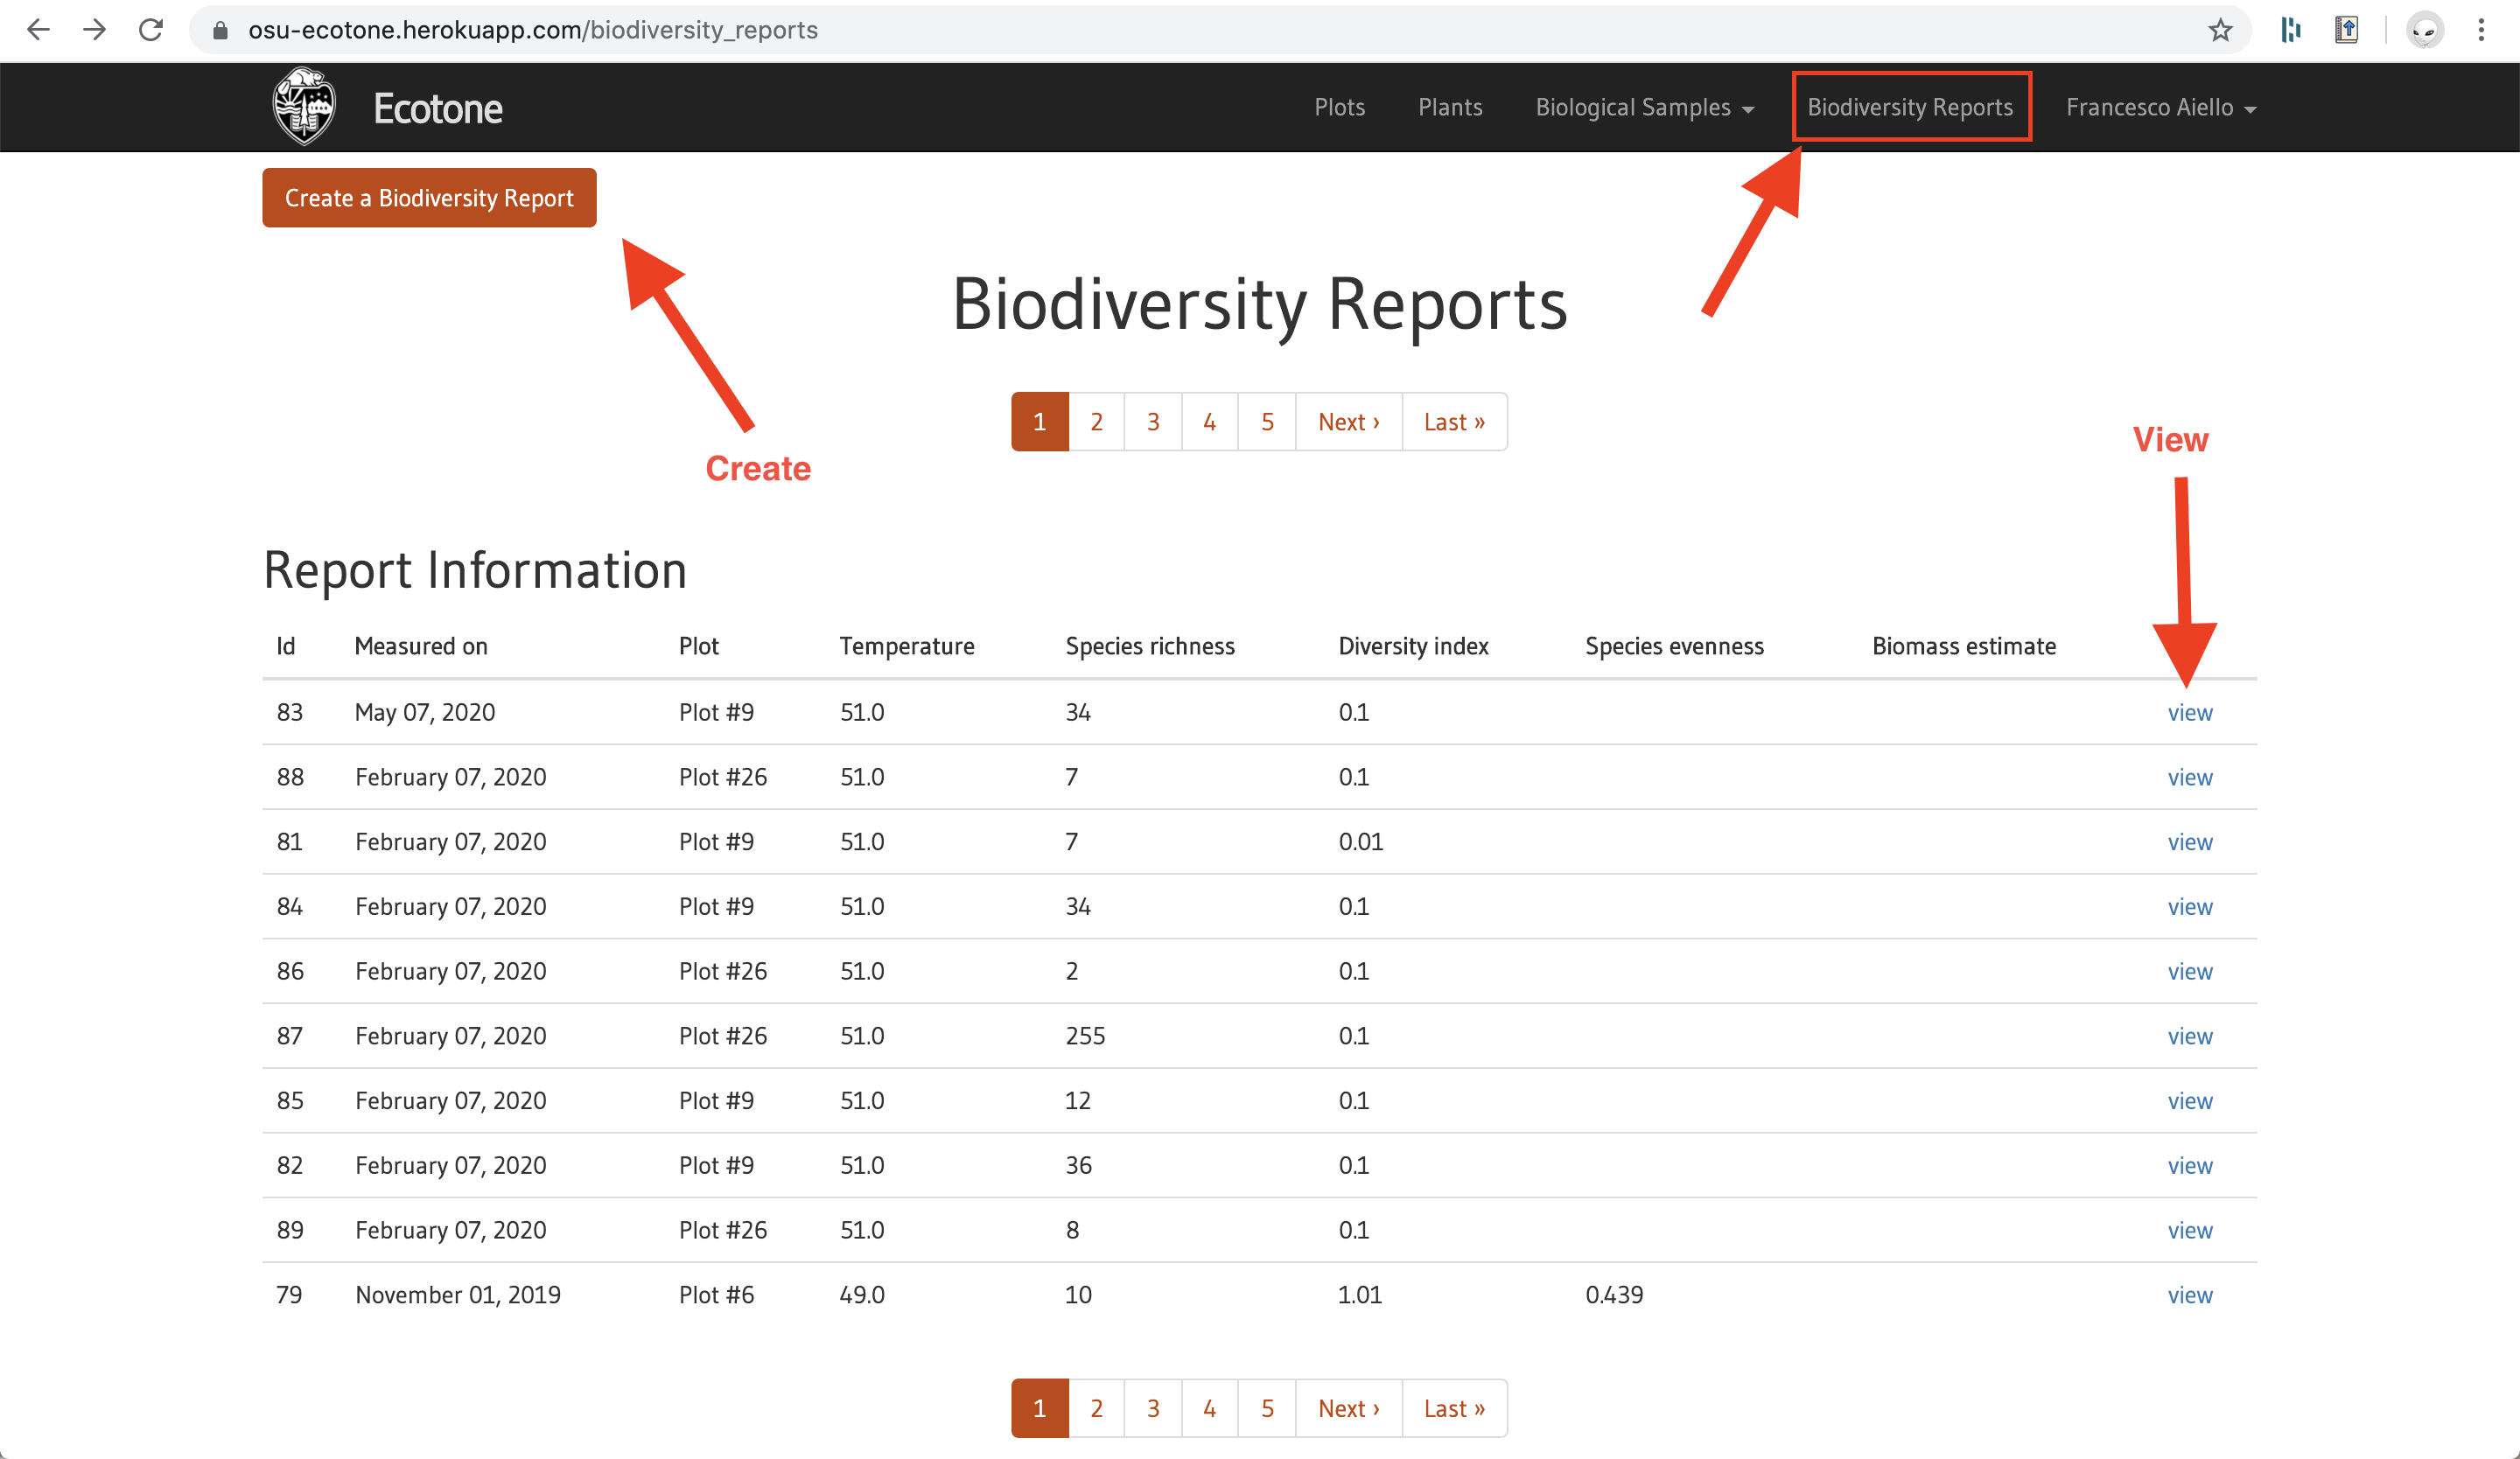Expand the Francesco Aiello user dropdown
The width and height of the screenshot is (2520, 1459).
[2161, 107]
